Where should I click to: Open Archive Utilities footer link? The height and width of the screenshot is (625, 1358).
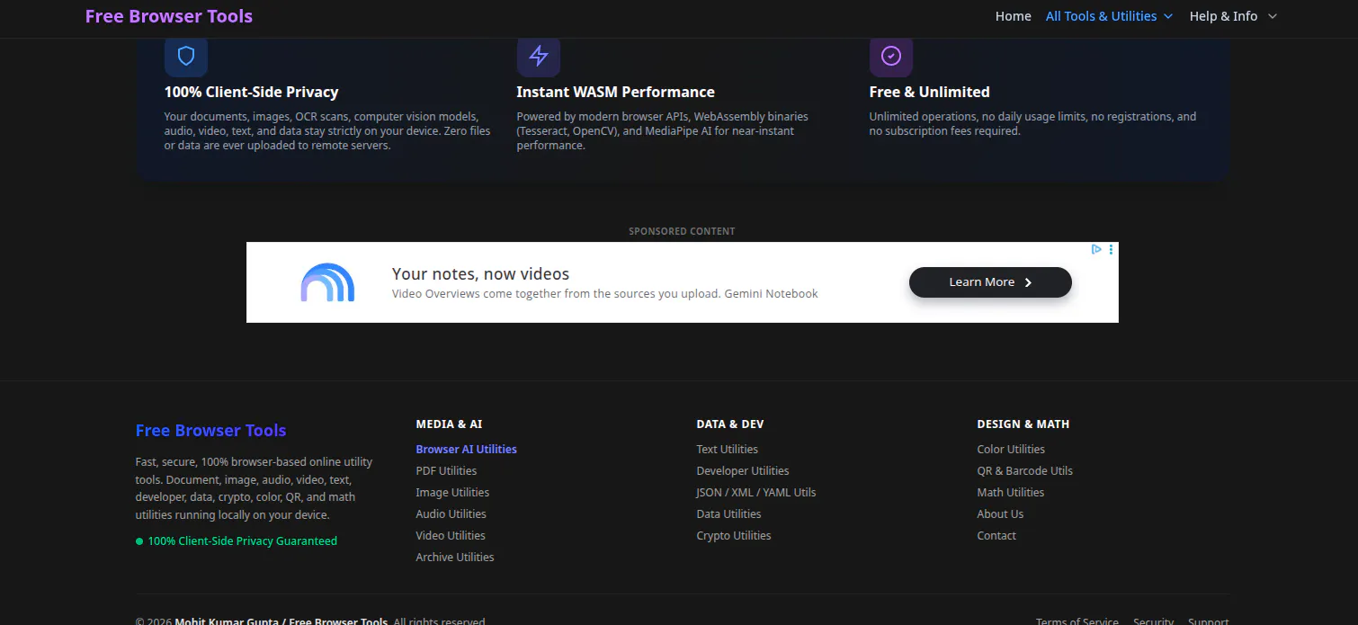(455, 558)
